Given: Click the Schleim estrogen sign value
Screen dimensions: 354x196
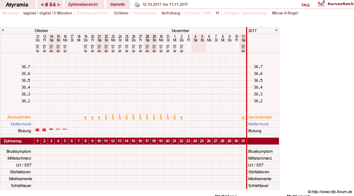Looking at the screenshot, I should [121, 13].
